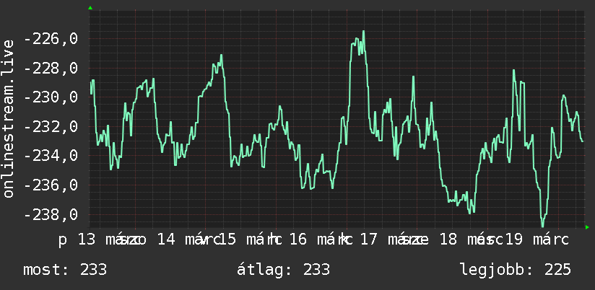Screen dimensions: 595x290
Task: Click the -230,0 y-axis label
Action: (x=51, y=97)
